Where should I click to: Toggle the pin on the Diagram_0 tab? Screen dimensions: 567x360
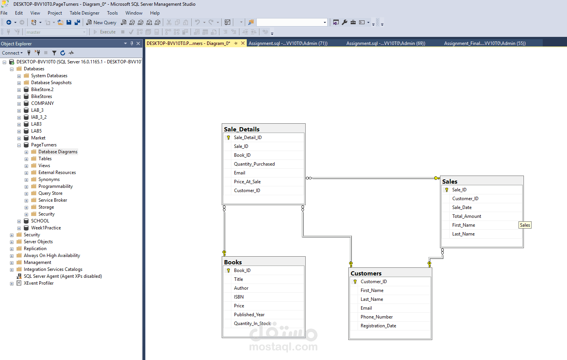pos(236,43)
